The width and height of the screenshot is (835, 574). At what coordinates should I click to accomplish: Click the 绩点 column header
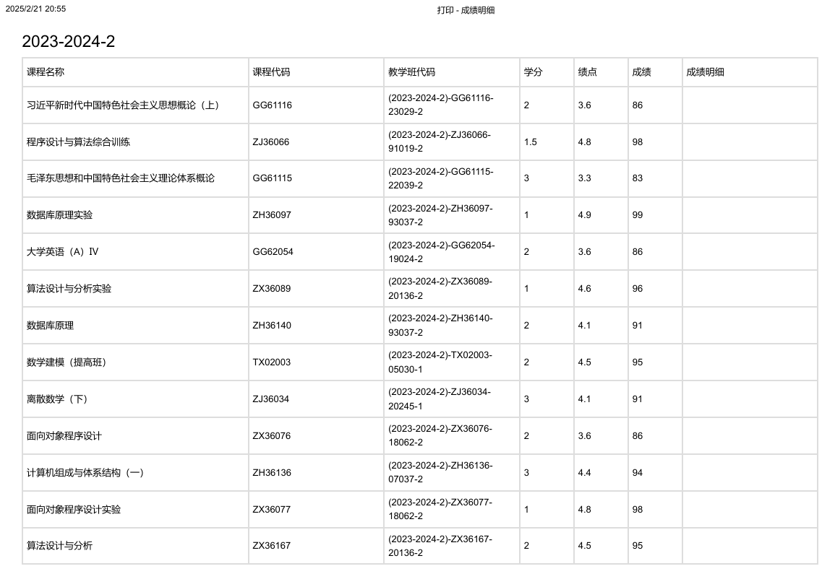(587, 71)
